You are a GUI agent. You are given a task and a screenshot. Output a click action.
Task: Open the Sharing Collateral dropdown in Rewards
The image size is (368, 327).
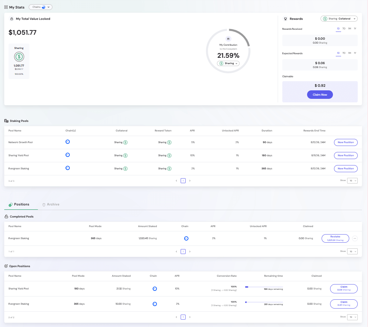[339, 18]
